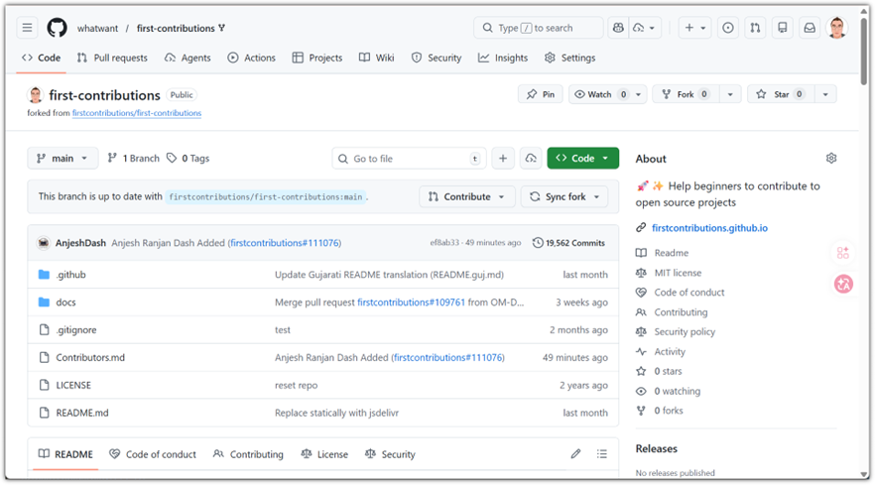Open the .github folder
The width and height of the screenshot is (875, 485).
70,275
